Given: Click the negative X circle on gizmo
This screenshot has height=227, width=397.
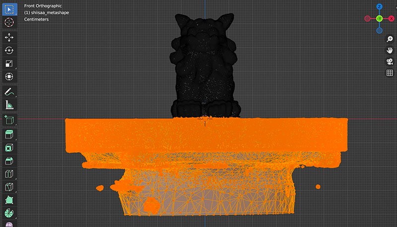Looking at the screenshot, I should [367, 18].
